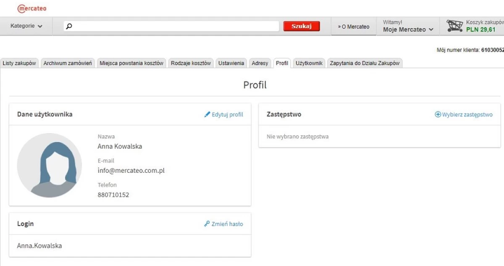
Task: Click the Mercateo logo
Action: [x=32, y=8]
